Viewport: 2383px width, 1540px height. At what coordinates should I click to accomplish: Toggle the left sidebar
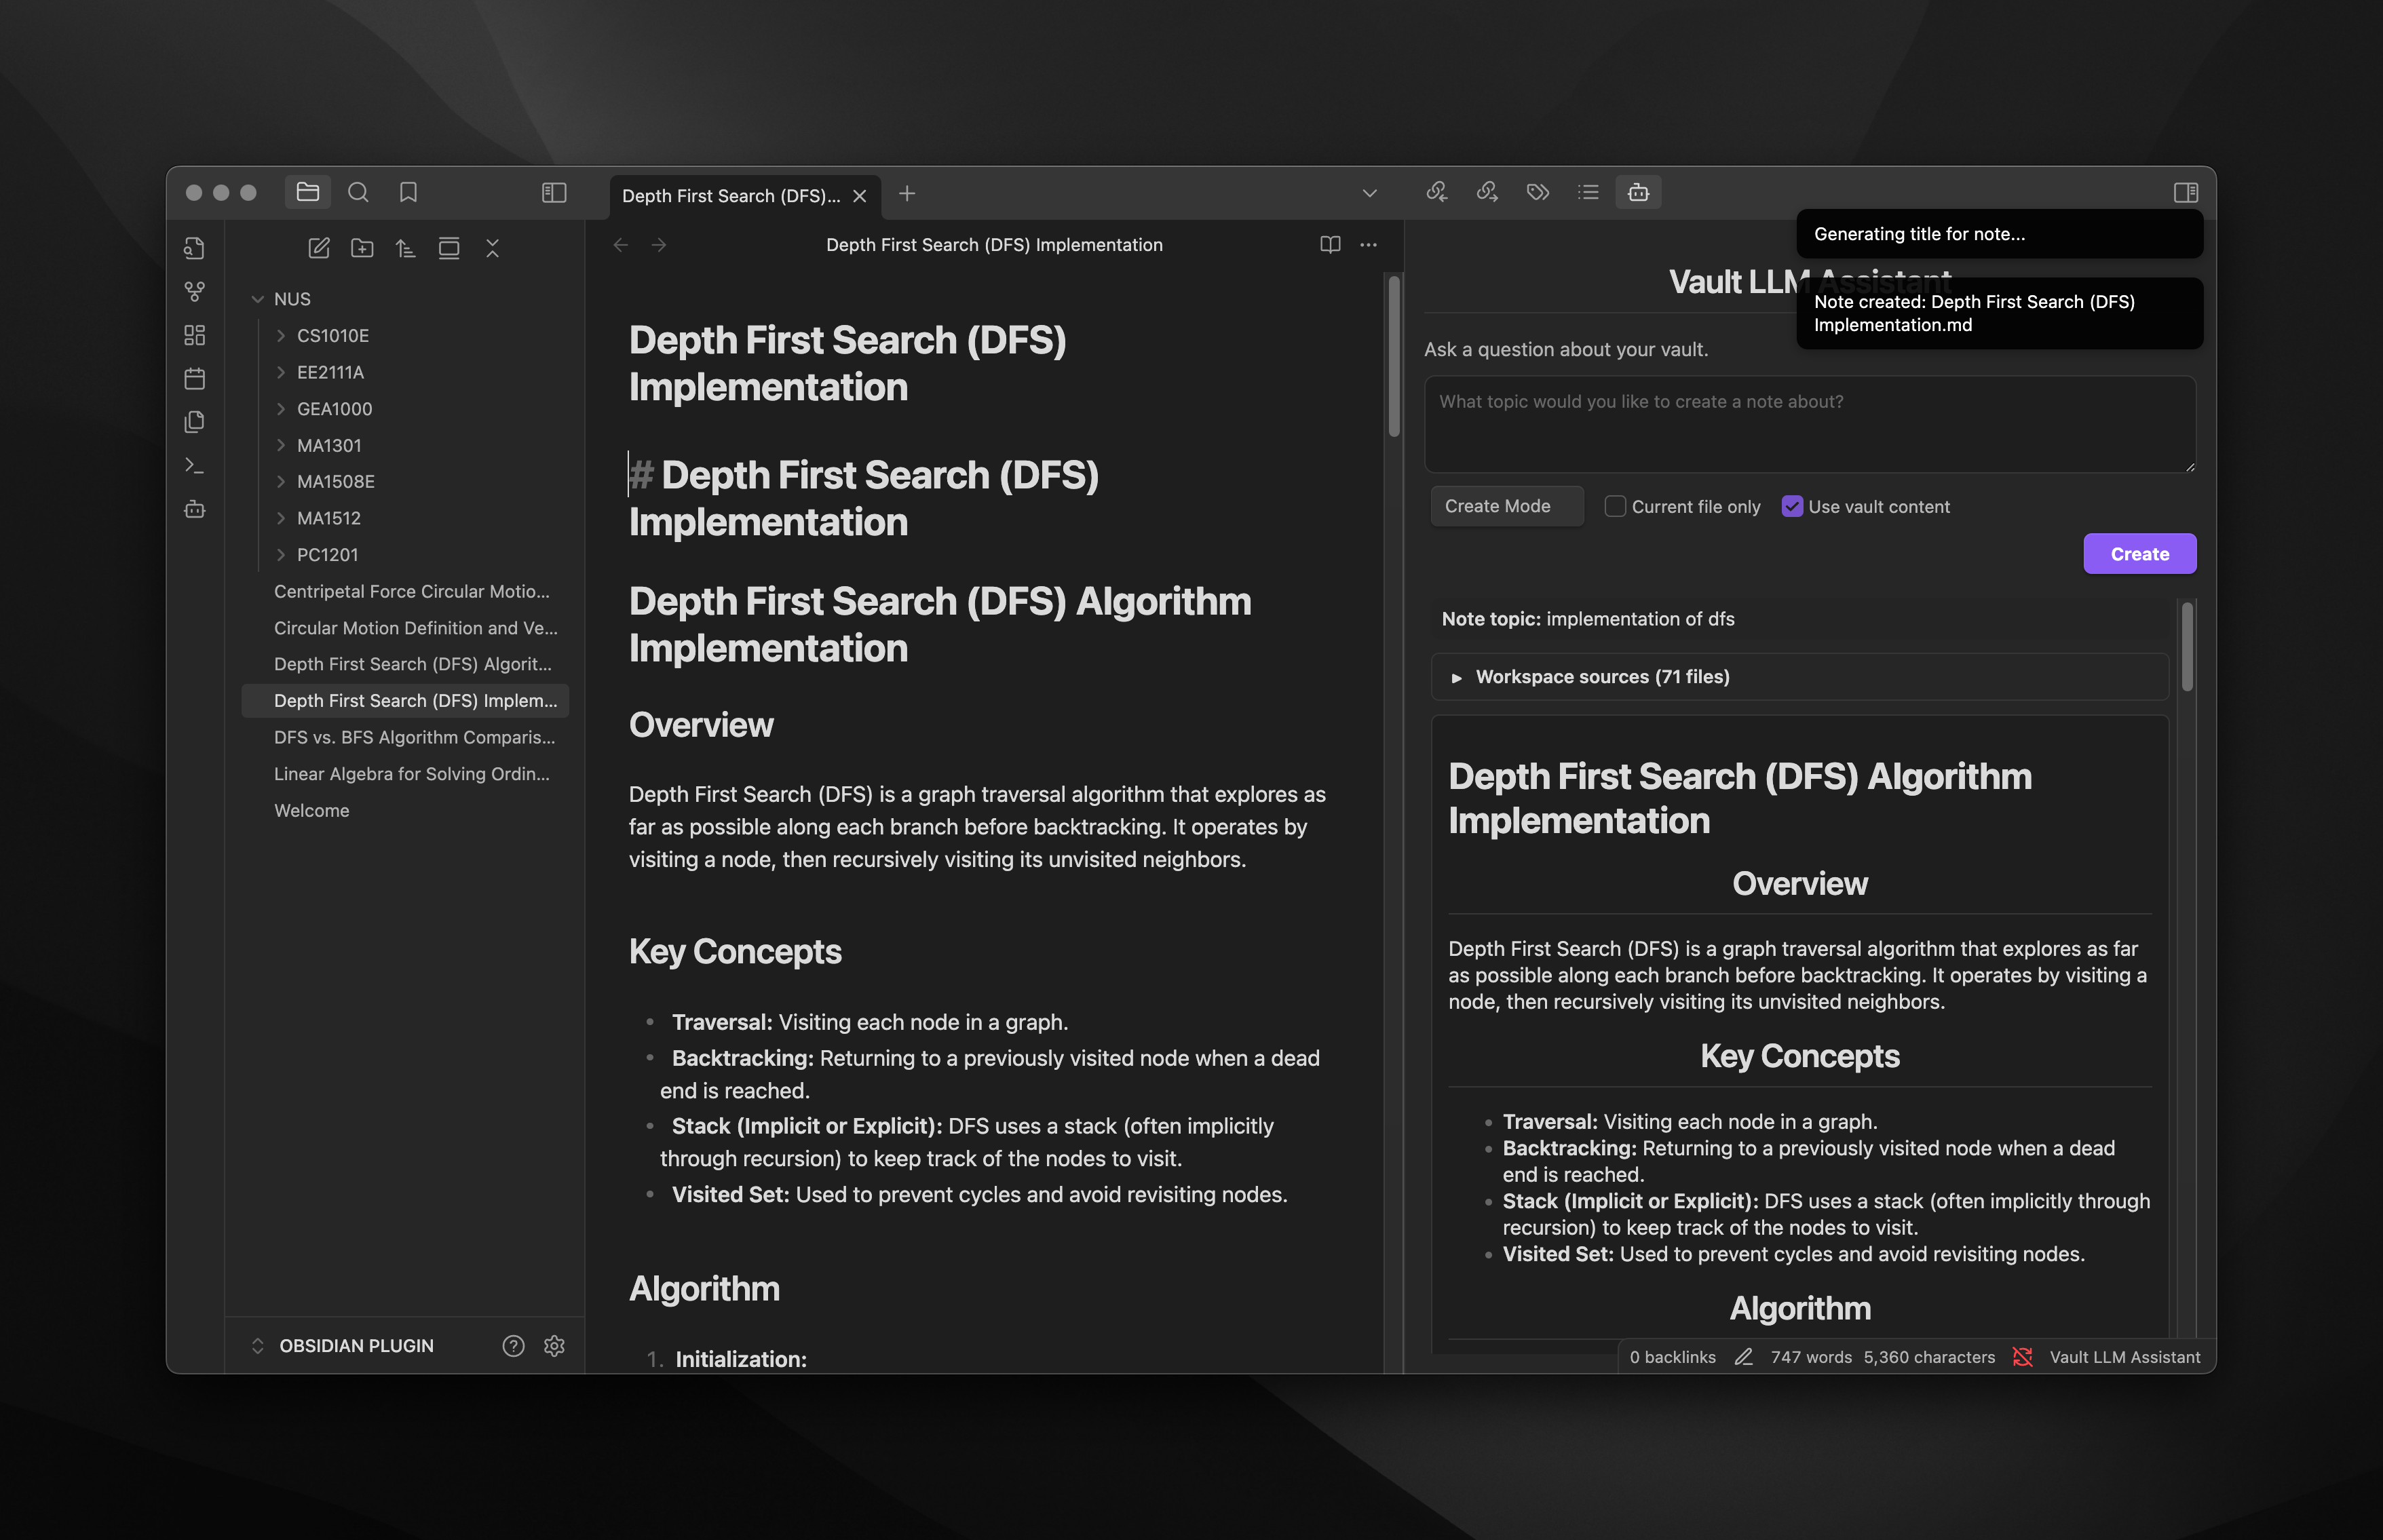(554, 192)
